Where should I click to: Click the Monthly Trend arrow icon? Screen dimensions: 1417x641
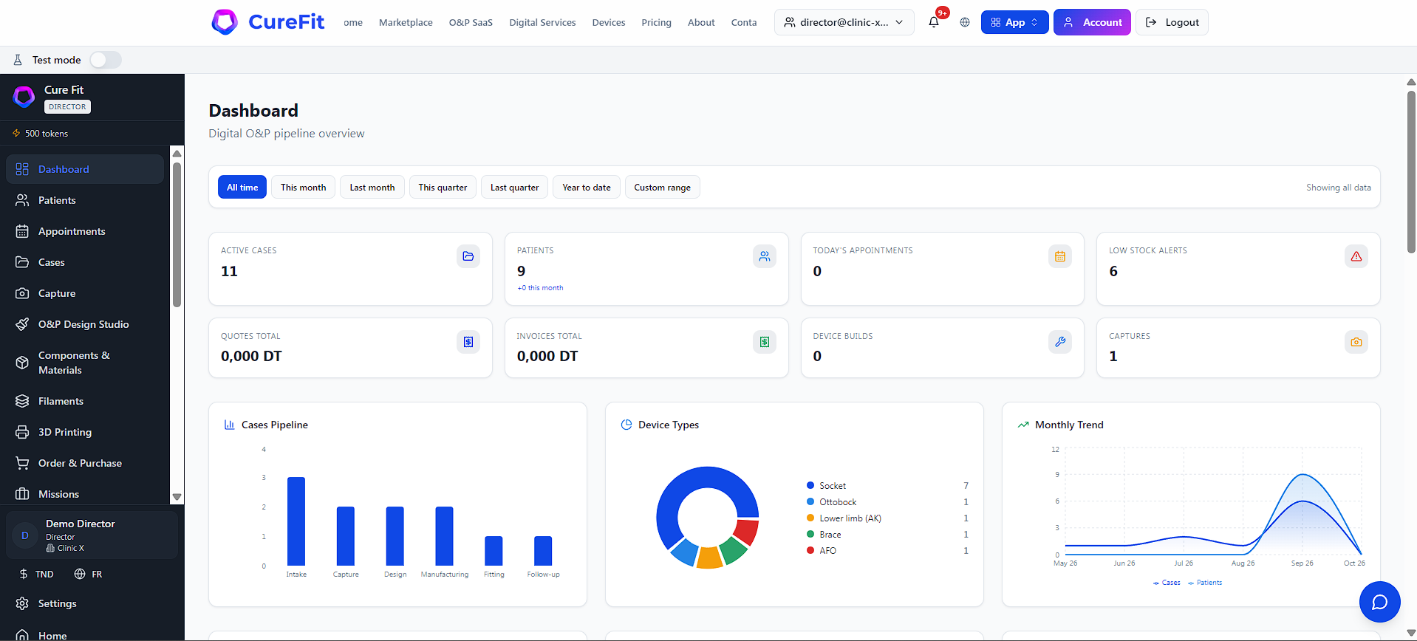coord(1023,425)
